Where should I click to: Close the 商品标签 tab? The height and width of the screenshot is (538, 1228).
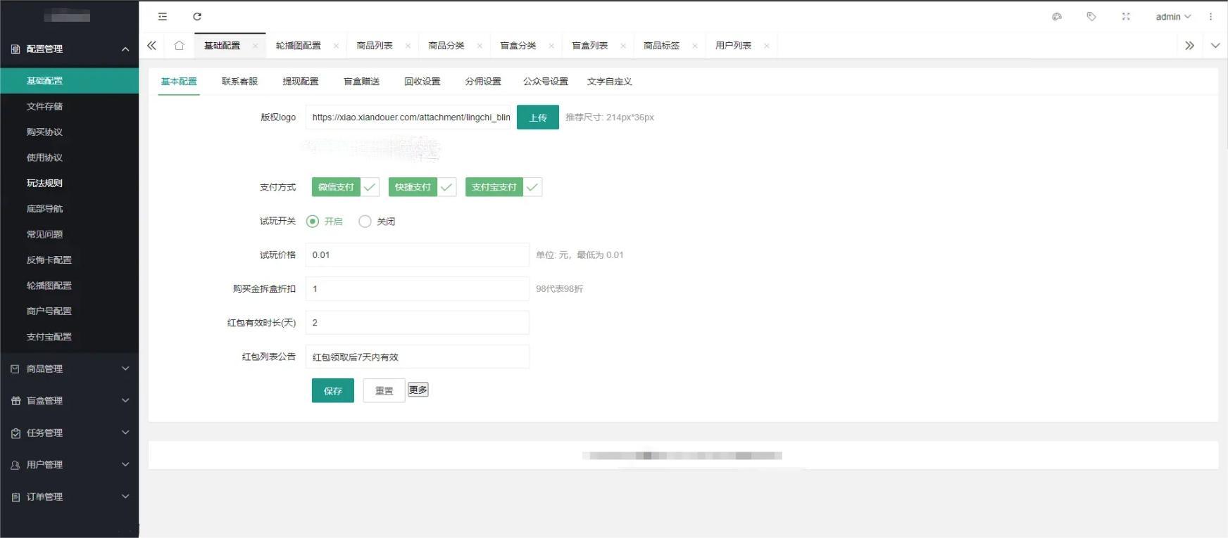coord(695,46)
